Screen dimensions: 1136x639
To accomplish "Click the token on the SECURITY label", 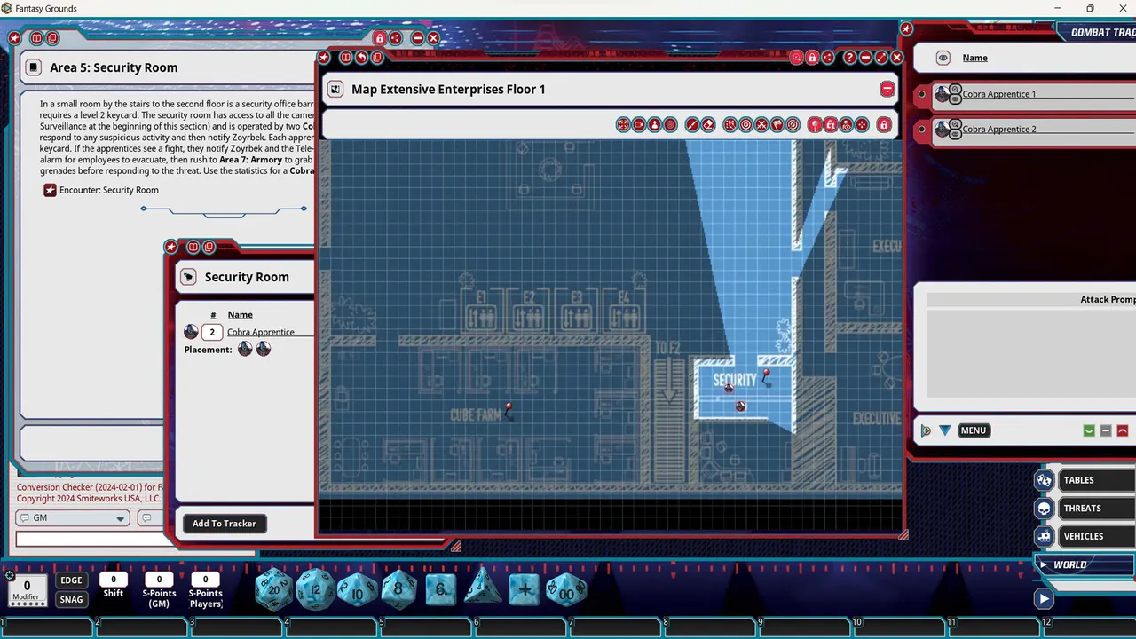I will pos(729,387).
